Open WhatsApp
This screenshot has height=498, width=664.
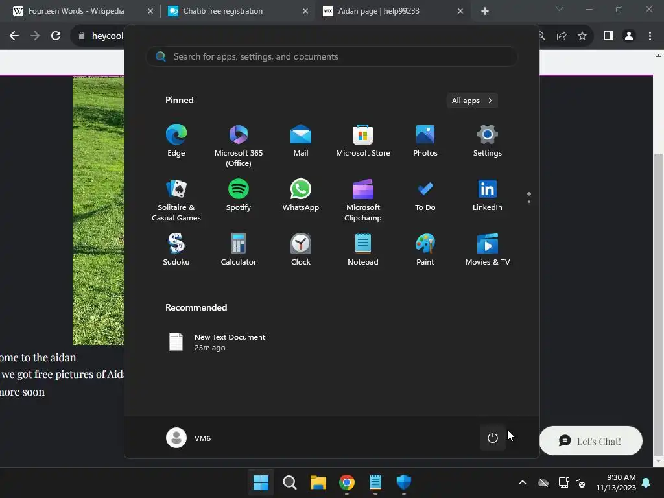(301, 195)
